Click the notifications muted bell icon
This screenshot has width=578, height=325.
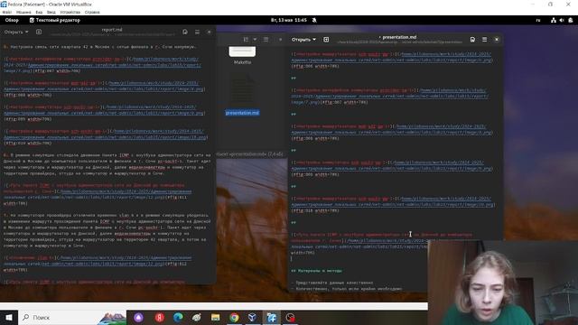click(314, 20)
